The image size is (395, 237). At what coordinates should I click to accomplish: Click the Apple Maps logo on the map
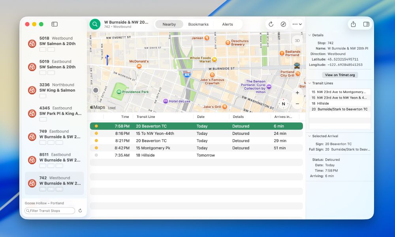[x=98, y=107]
